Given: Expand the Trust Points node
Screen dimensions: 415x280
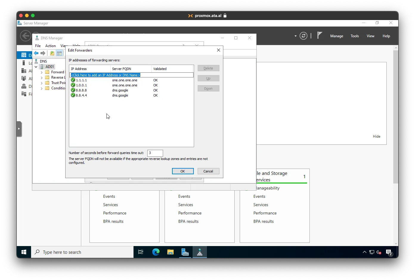Looking at the screenshot, I should (x=42, y=83).
